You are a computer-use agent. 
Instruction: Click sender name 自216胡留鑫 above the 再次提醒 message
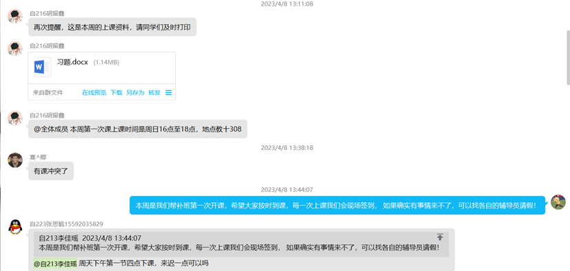pos(47,14)
